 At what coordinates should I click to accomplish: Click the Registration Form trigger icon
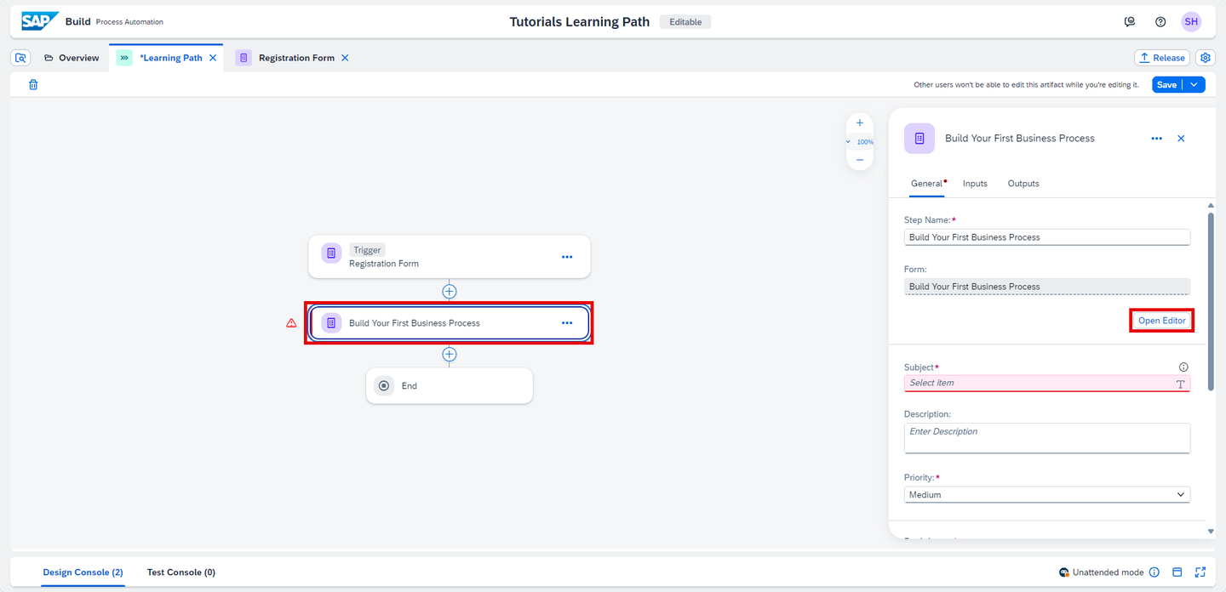coord(331,253)
